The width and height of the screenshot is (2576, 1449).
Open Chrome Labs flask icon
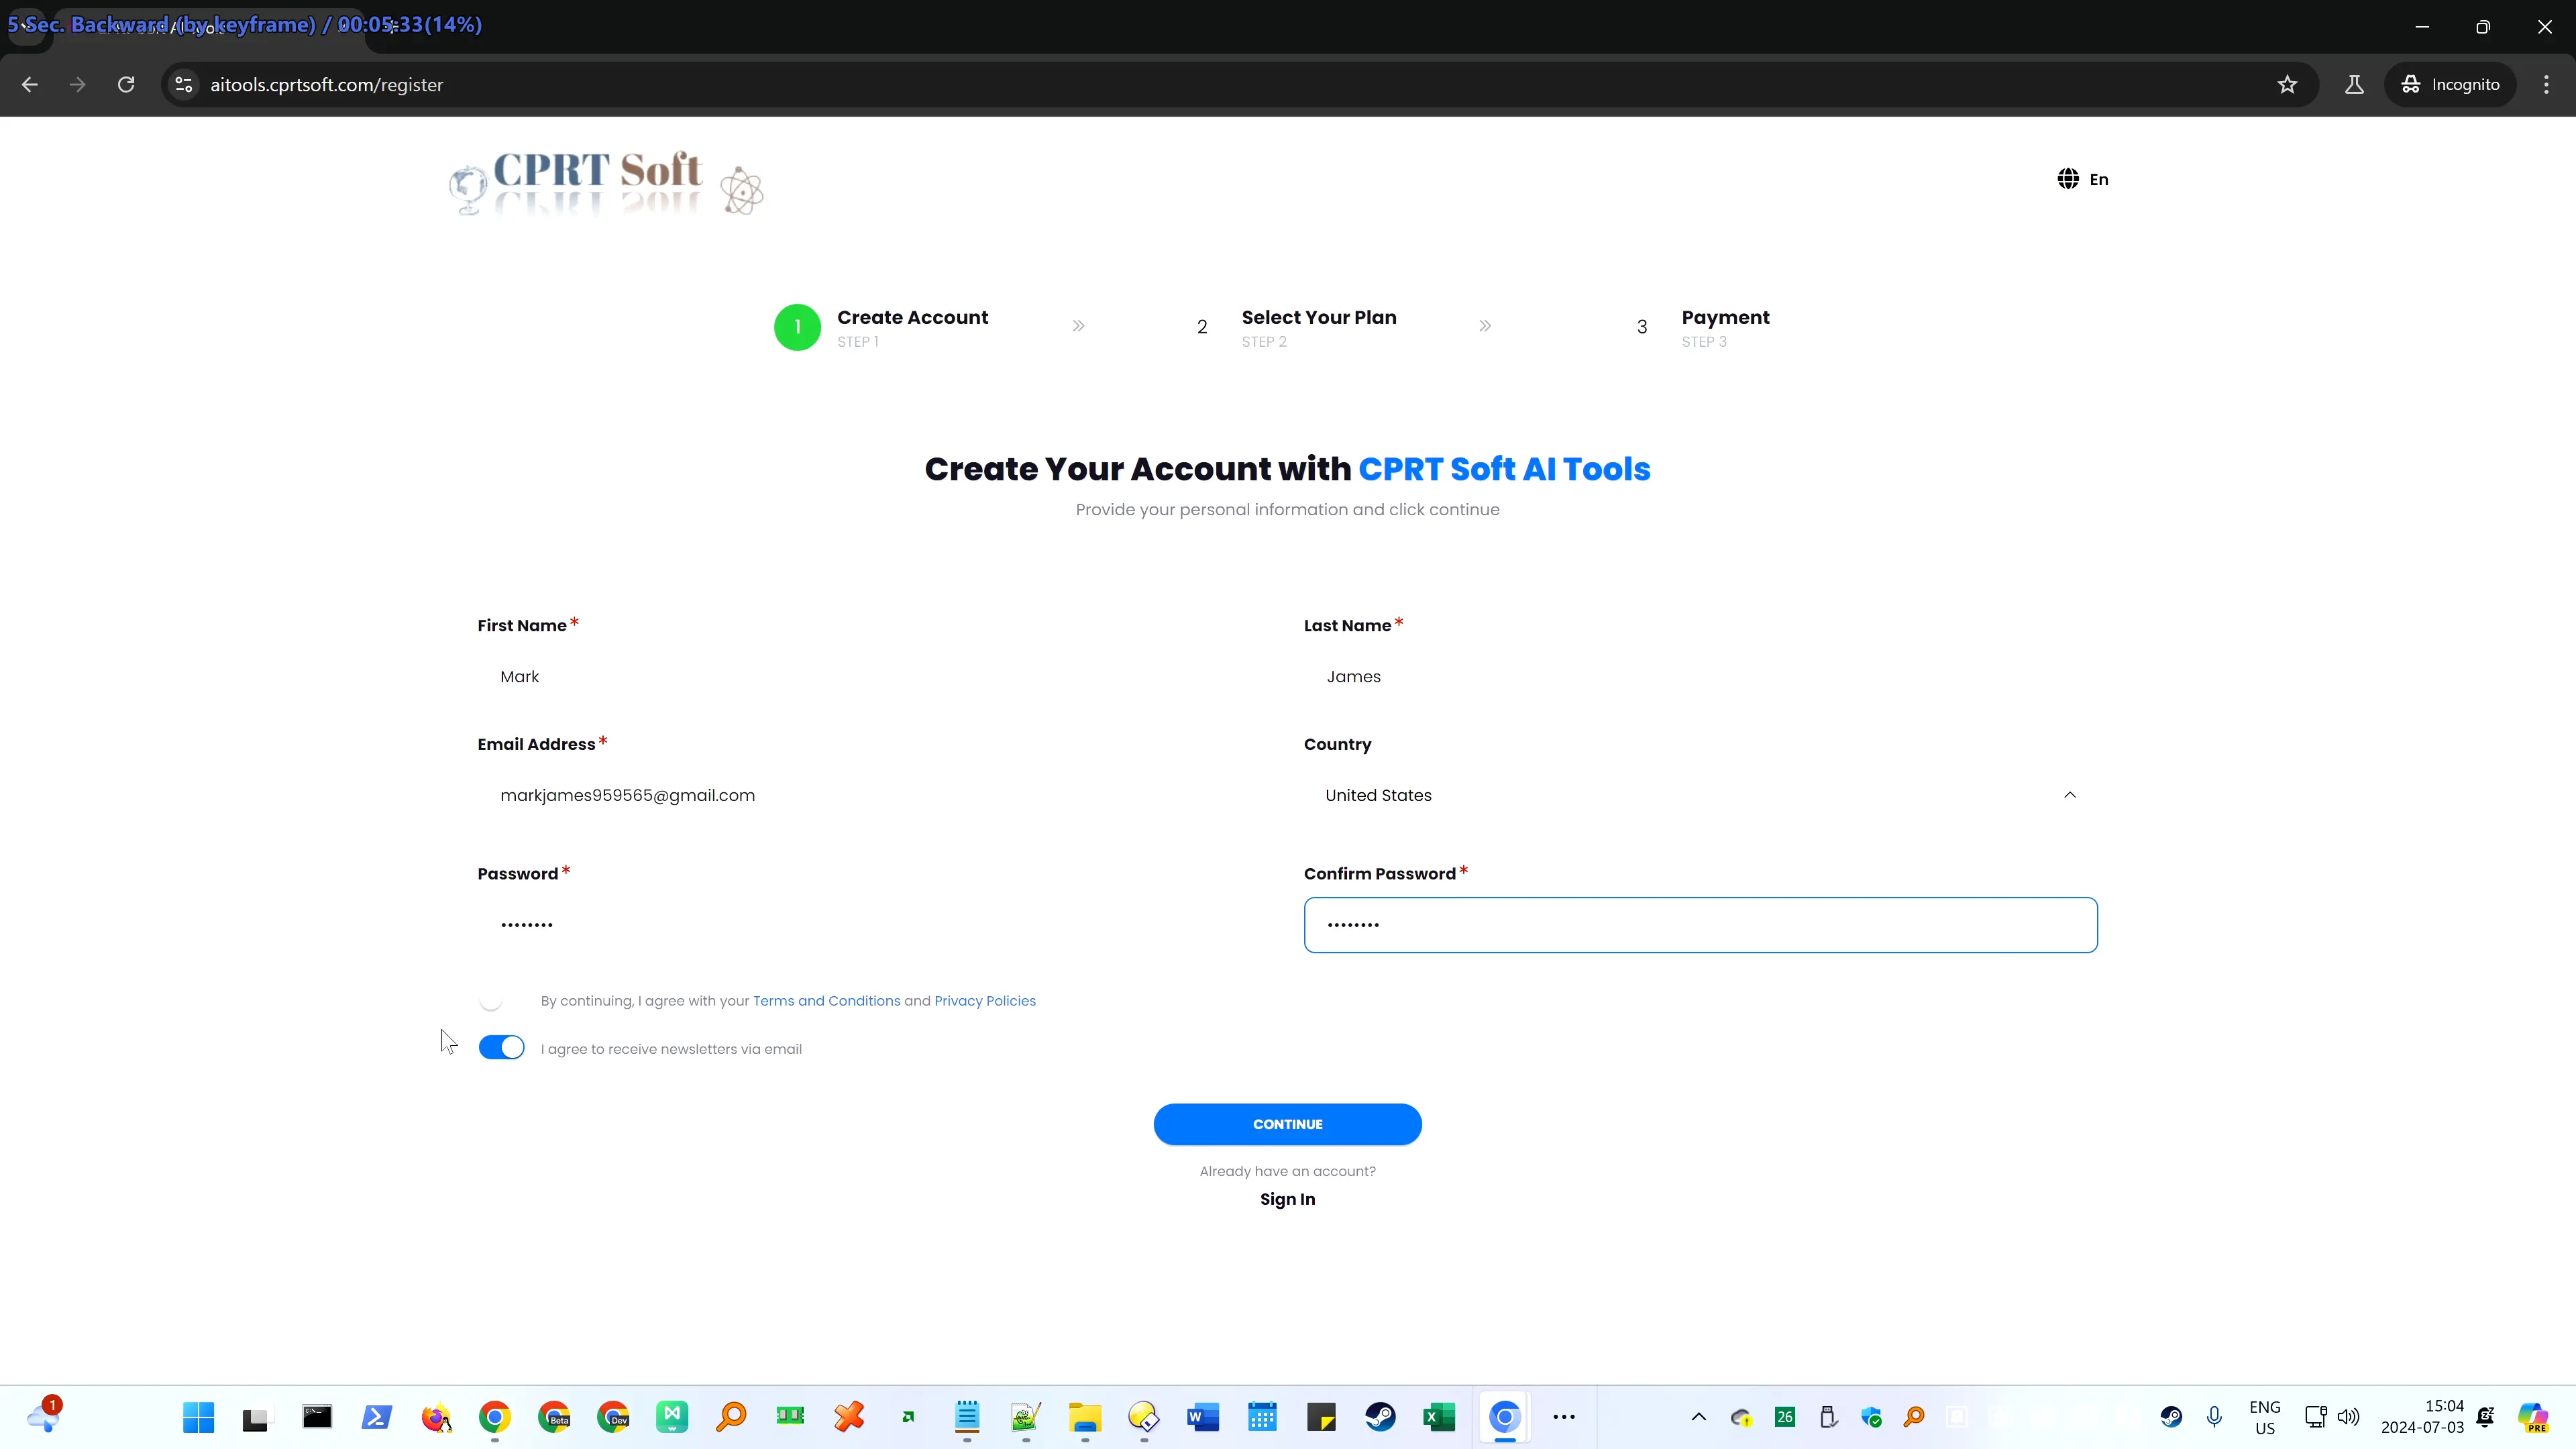(2354, 85)
